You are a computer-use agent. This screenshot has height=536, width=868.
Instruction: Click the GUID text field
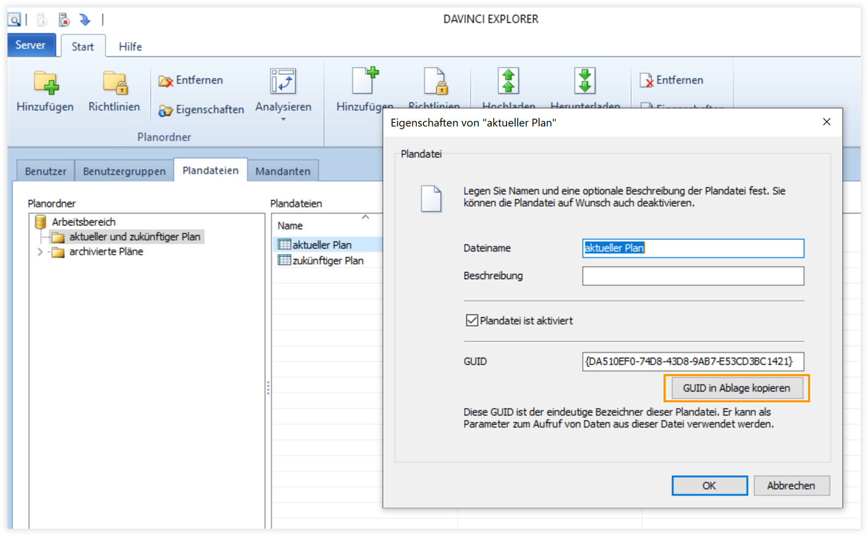pos(693,361)
